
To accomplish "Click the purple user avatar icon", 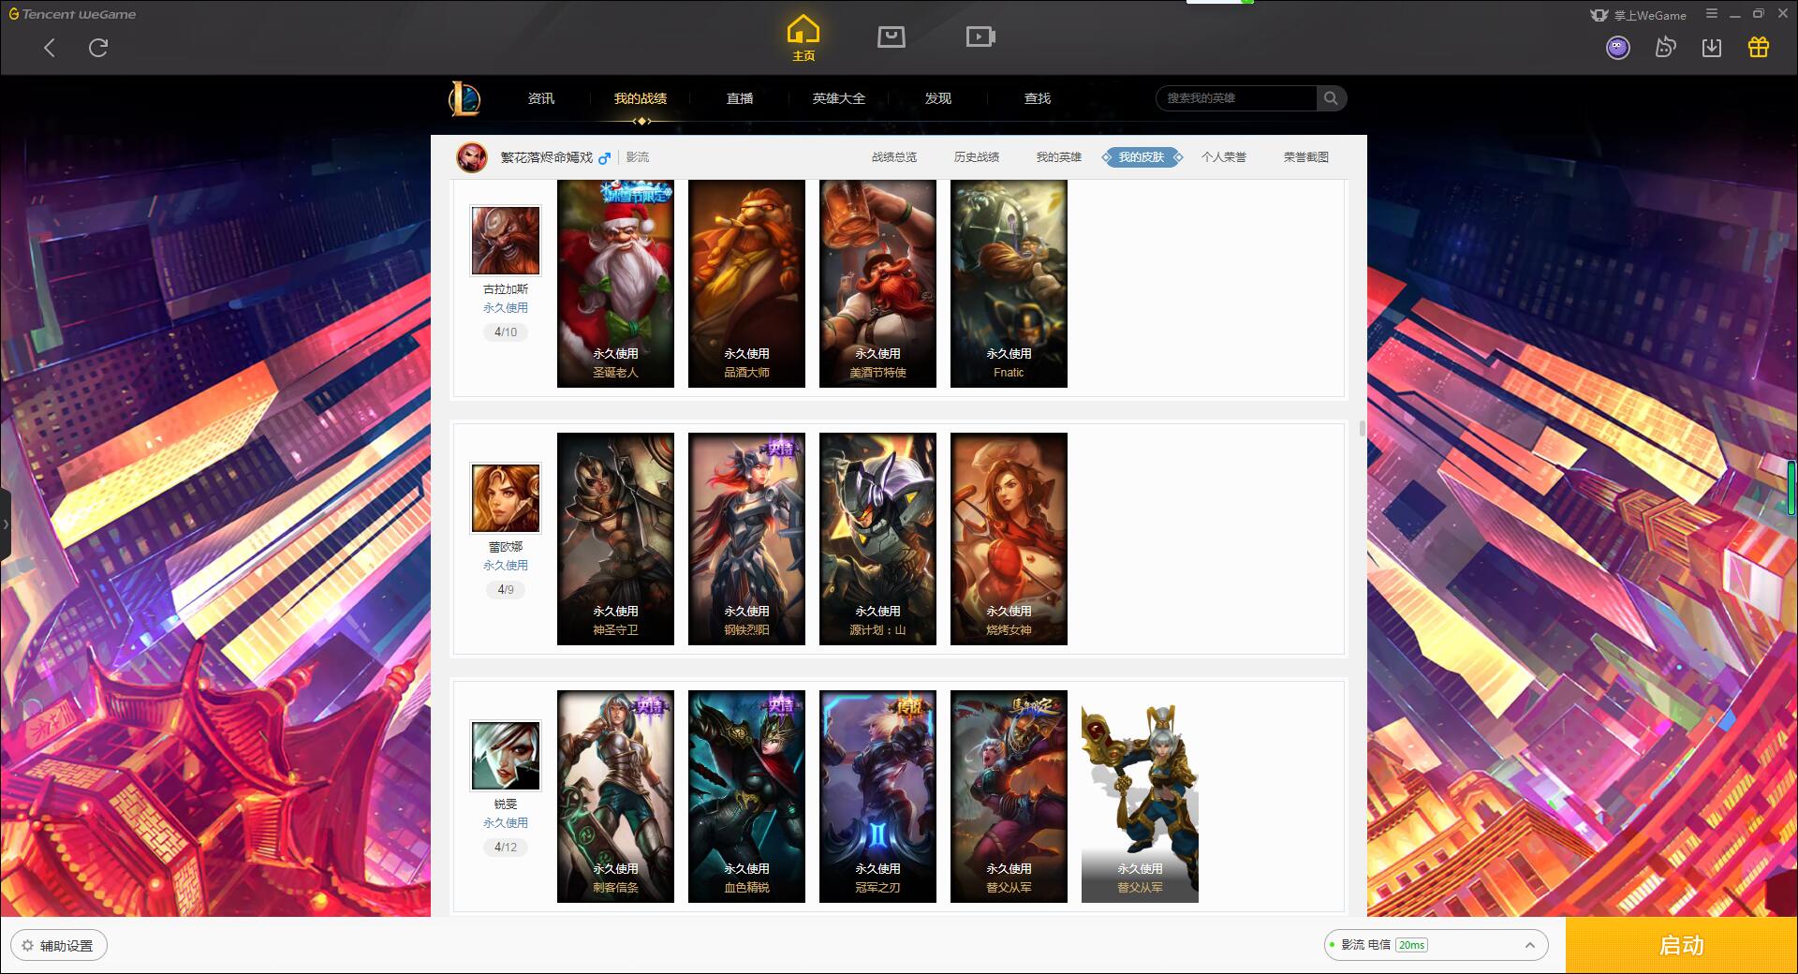I will [x=1617, y=48].
